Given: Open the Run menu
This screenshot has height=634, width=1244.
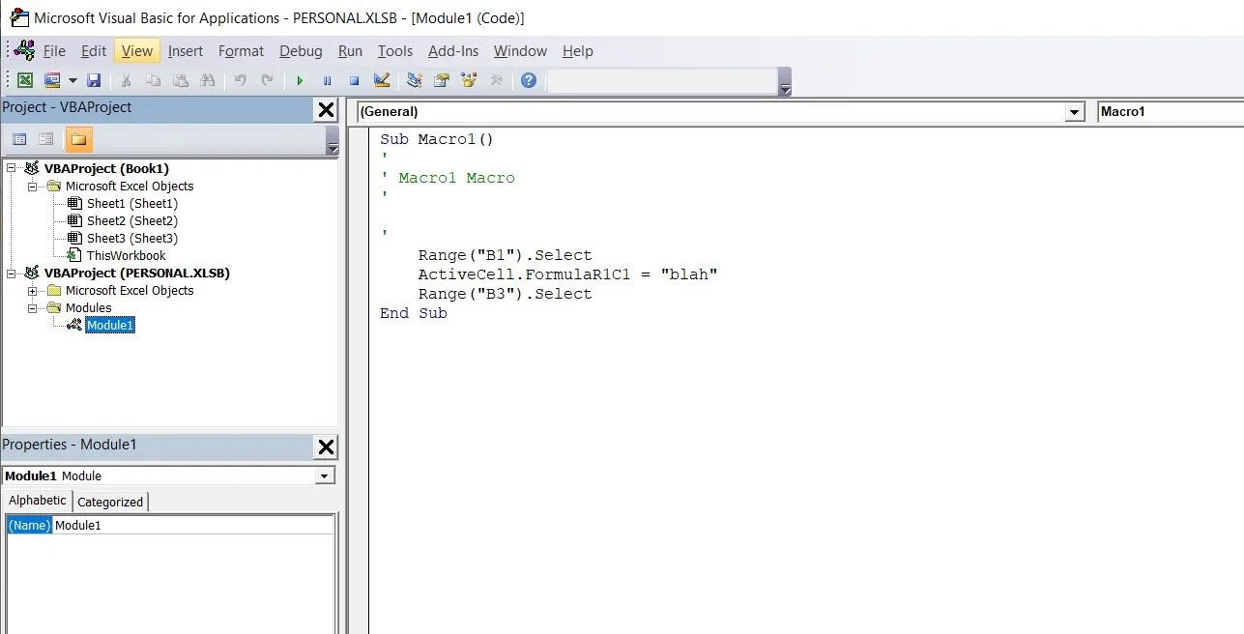Looking at the screenshot, I should [350, 51].
